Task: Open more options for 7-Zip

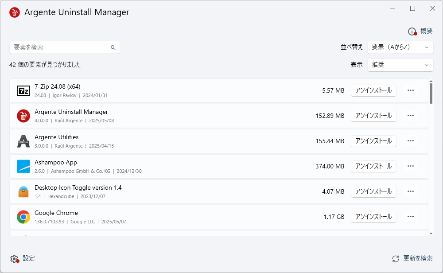Action: coord(411,90)
